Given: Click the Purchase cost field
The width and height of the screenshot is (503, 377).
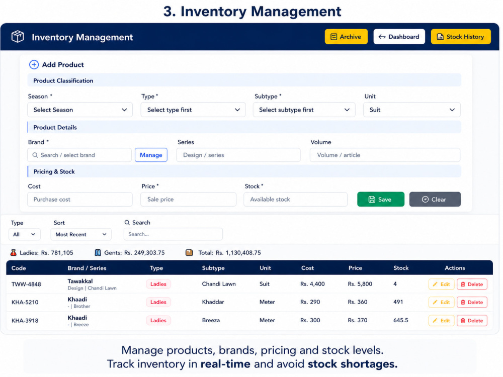Looking at the screenshot, I should (x=80, y=200).
